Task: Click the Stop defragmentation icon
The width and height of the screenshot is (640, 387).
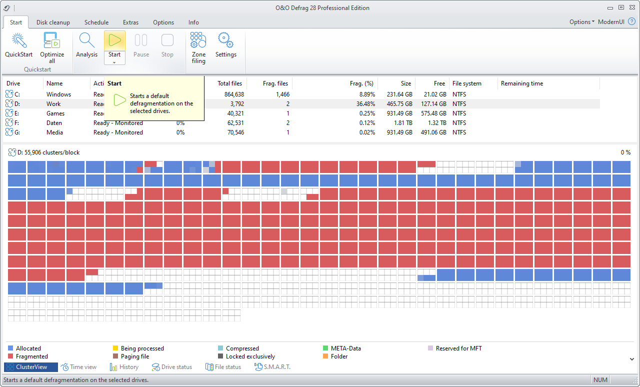Action: pyautogui.click(x=167, y=40)
